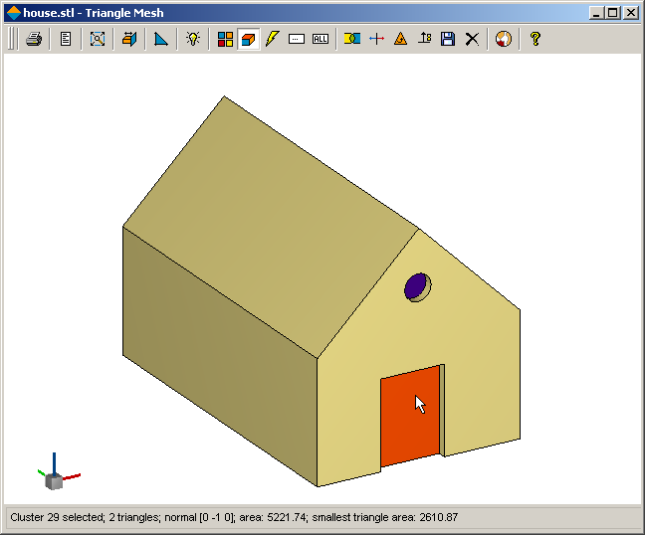Click the ALL select button
Image resolution: width=645 pixels, height=535 pixels.
pyautogui.click(x=321, y=39)
